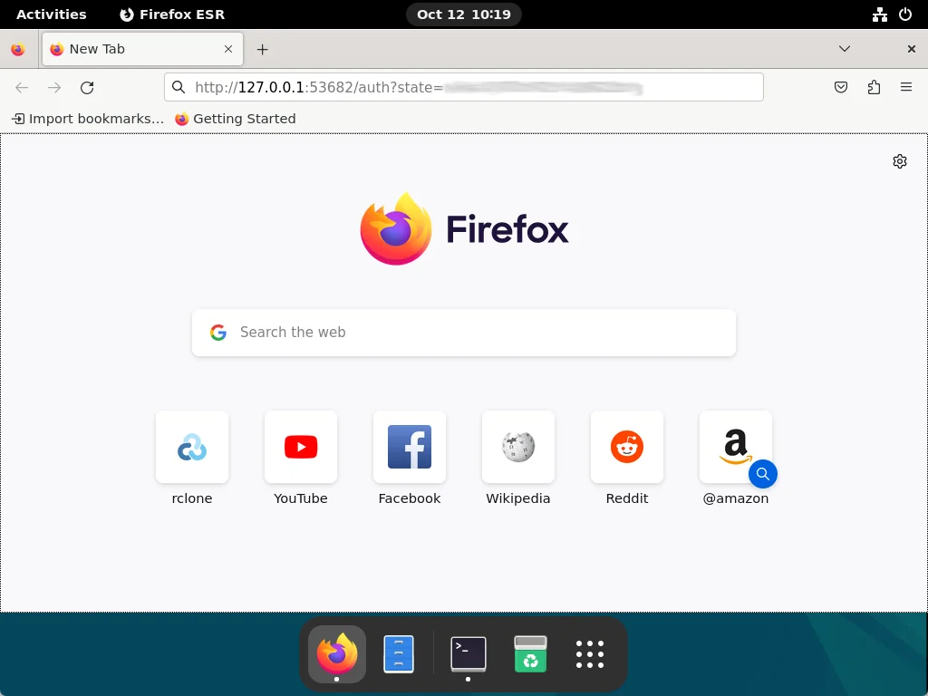Open the Files app from the dock
928x696 pixels.
tap(399, 653)
